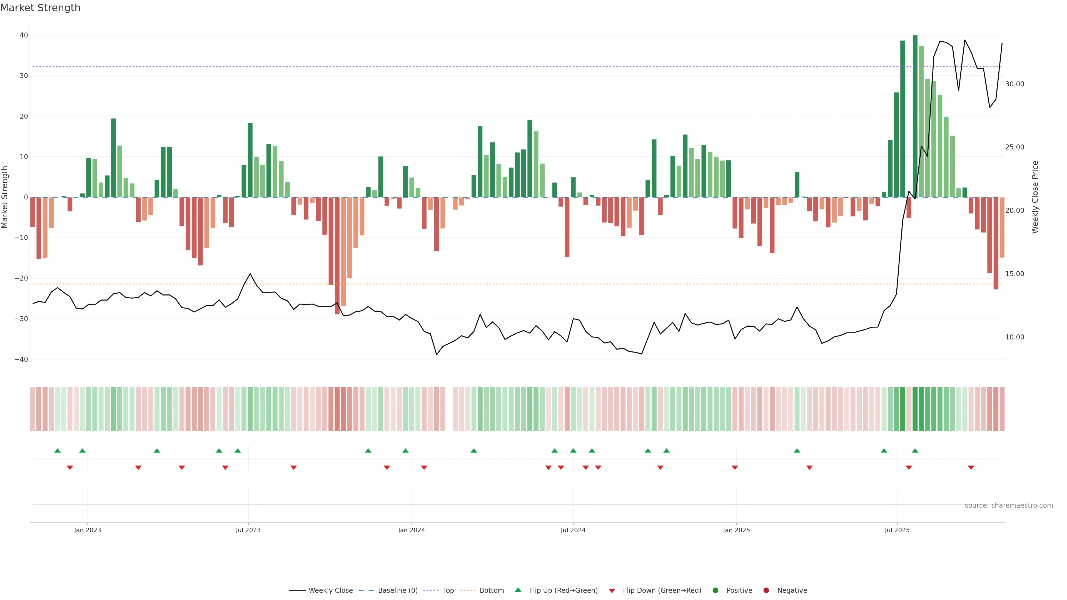This screenshot has width=1067, height=600.
Task: Click Flip Down red triangle legend icon
Action: [x=612, y=591]
